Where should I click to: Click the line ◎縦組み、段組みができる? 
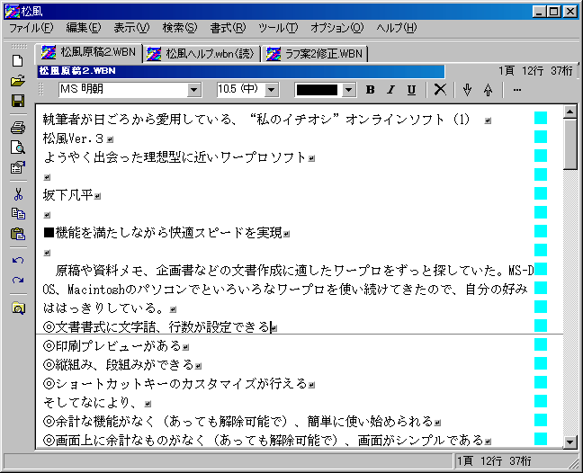pyautogui.click(x=118, y=365)
